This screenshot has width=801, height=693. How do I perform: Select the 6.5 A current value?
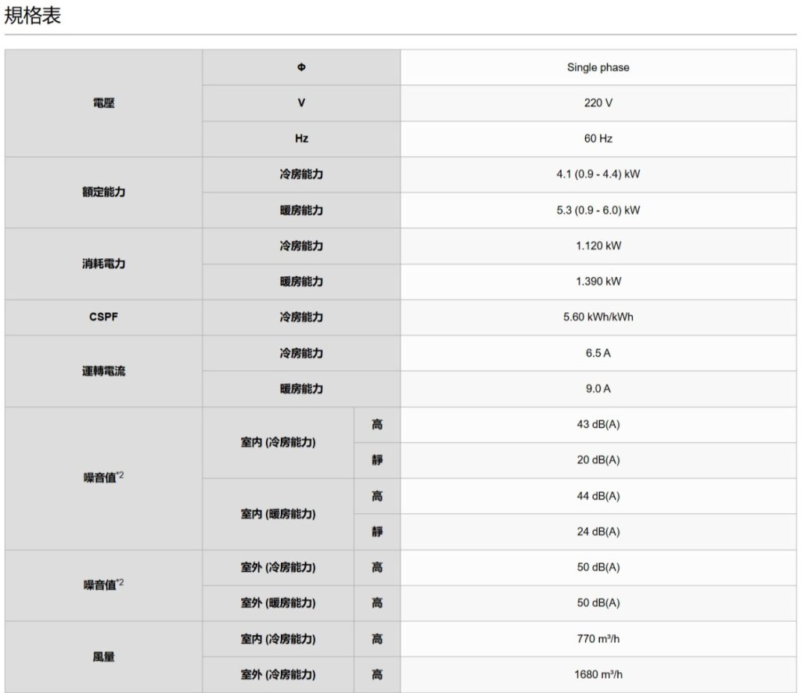[x=598, y=353]
